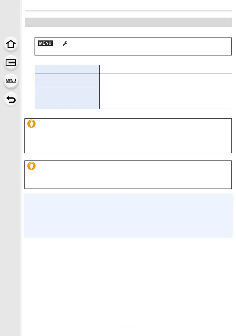Click the first row's white description cell
The width and height of the screenshot is (236, 336).
coord(165,69)
